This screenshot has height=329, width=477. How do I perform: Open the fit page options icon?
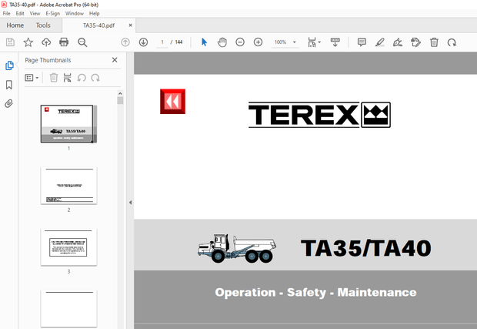coord(314,42)
